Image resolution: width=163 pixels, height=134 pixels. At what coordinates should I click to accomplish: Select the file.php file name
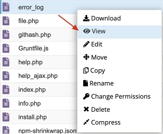28,21
